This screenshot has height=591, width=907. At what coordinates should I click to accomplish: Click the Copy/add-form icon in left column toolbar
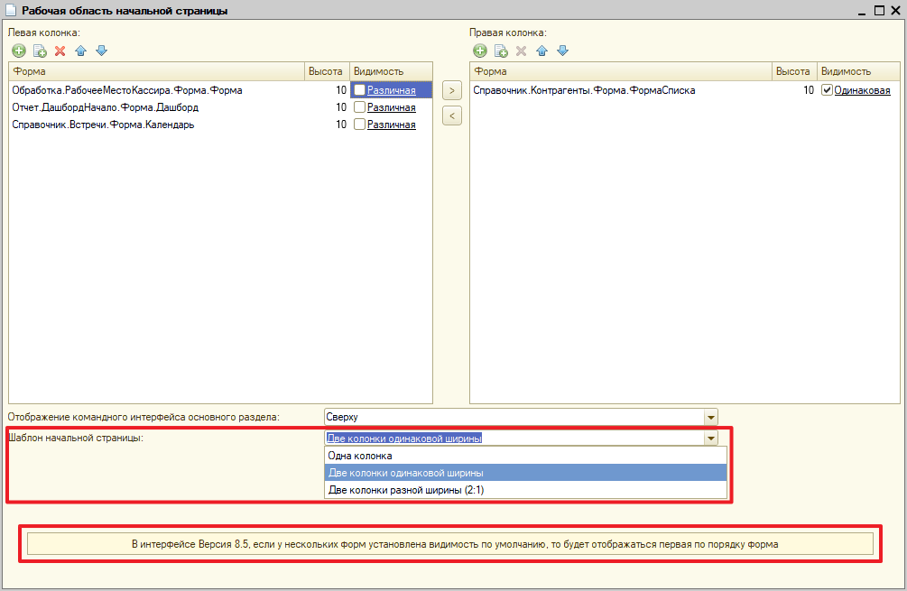coord(40,51)
